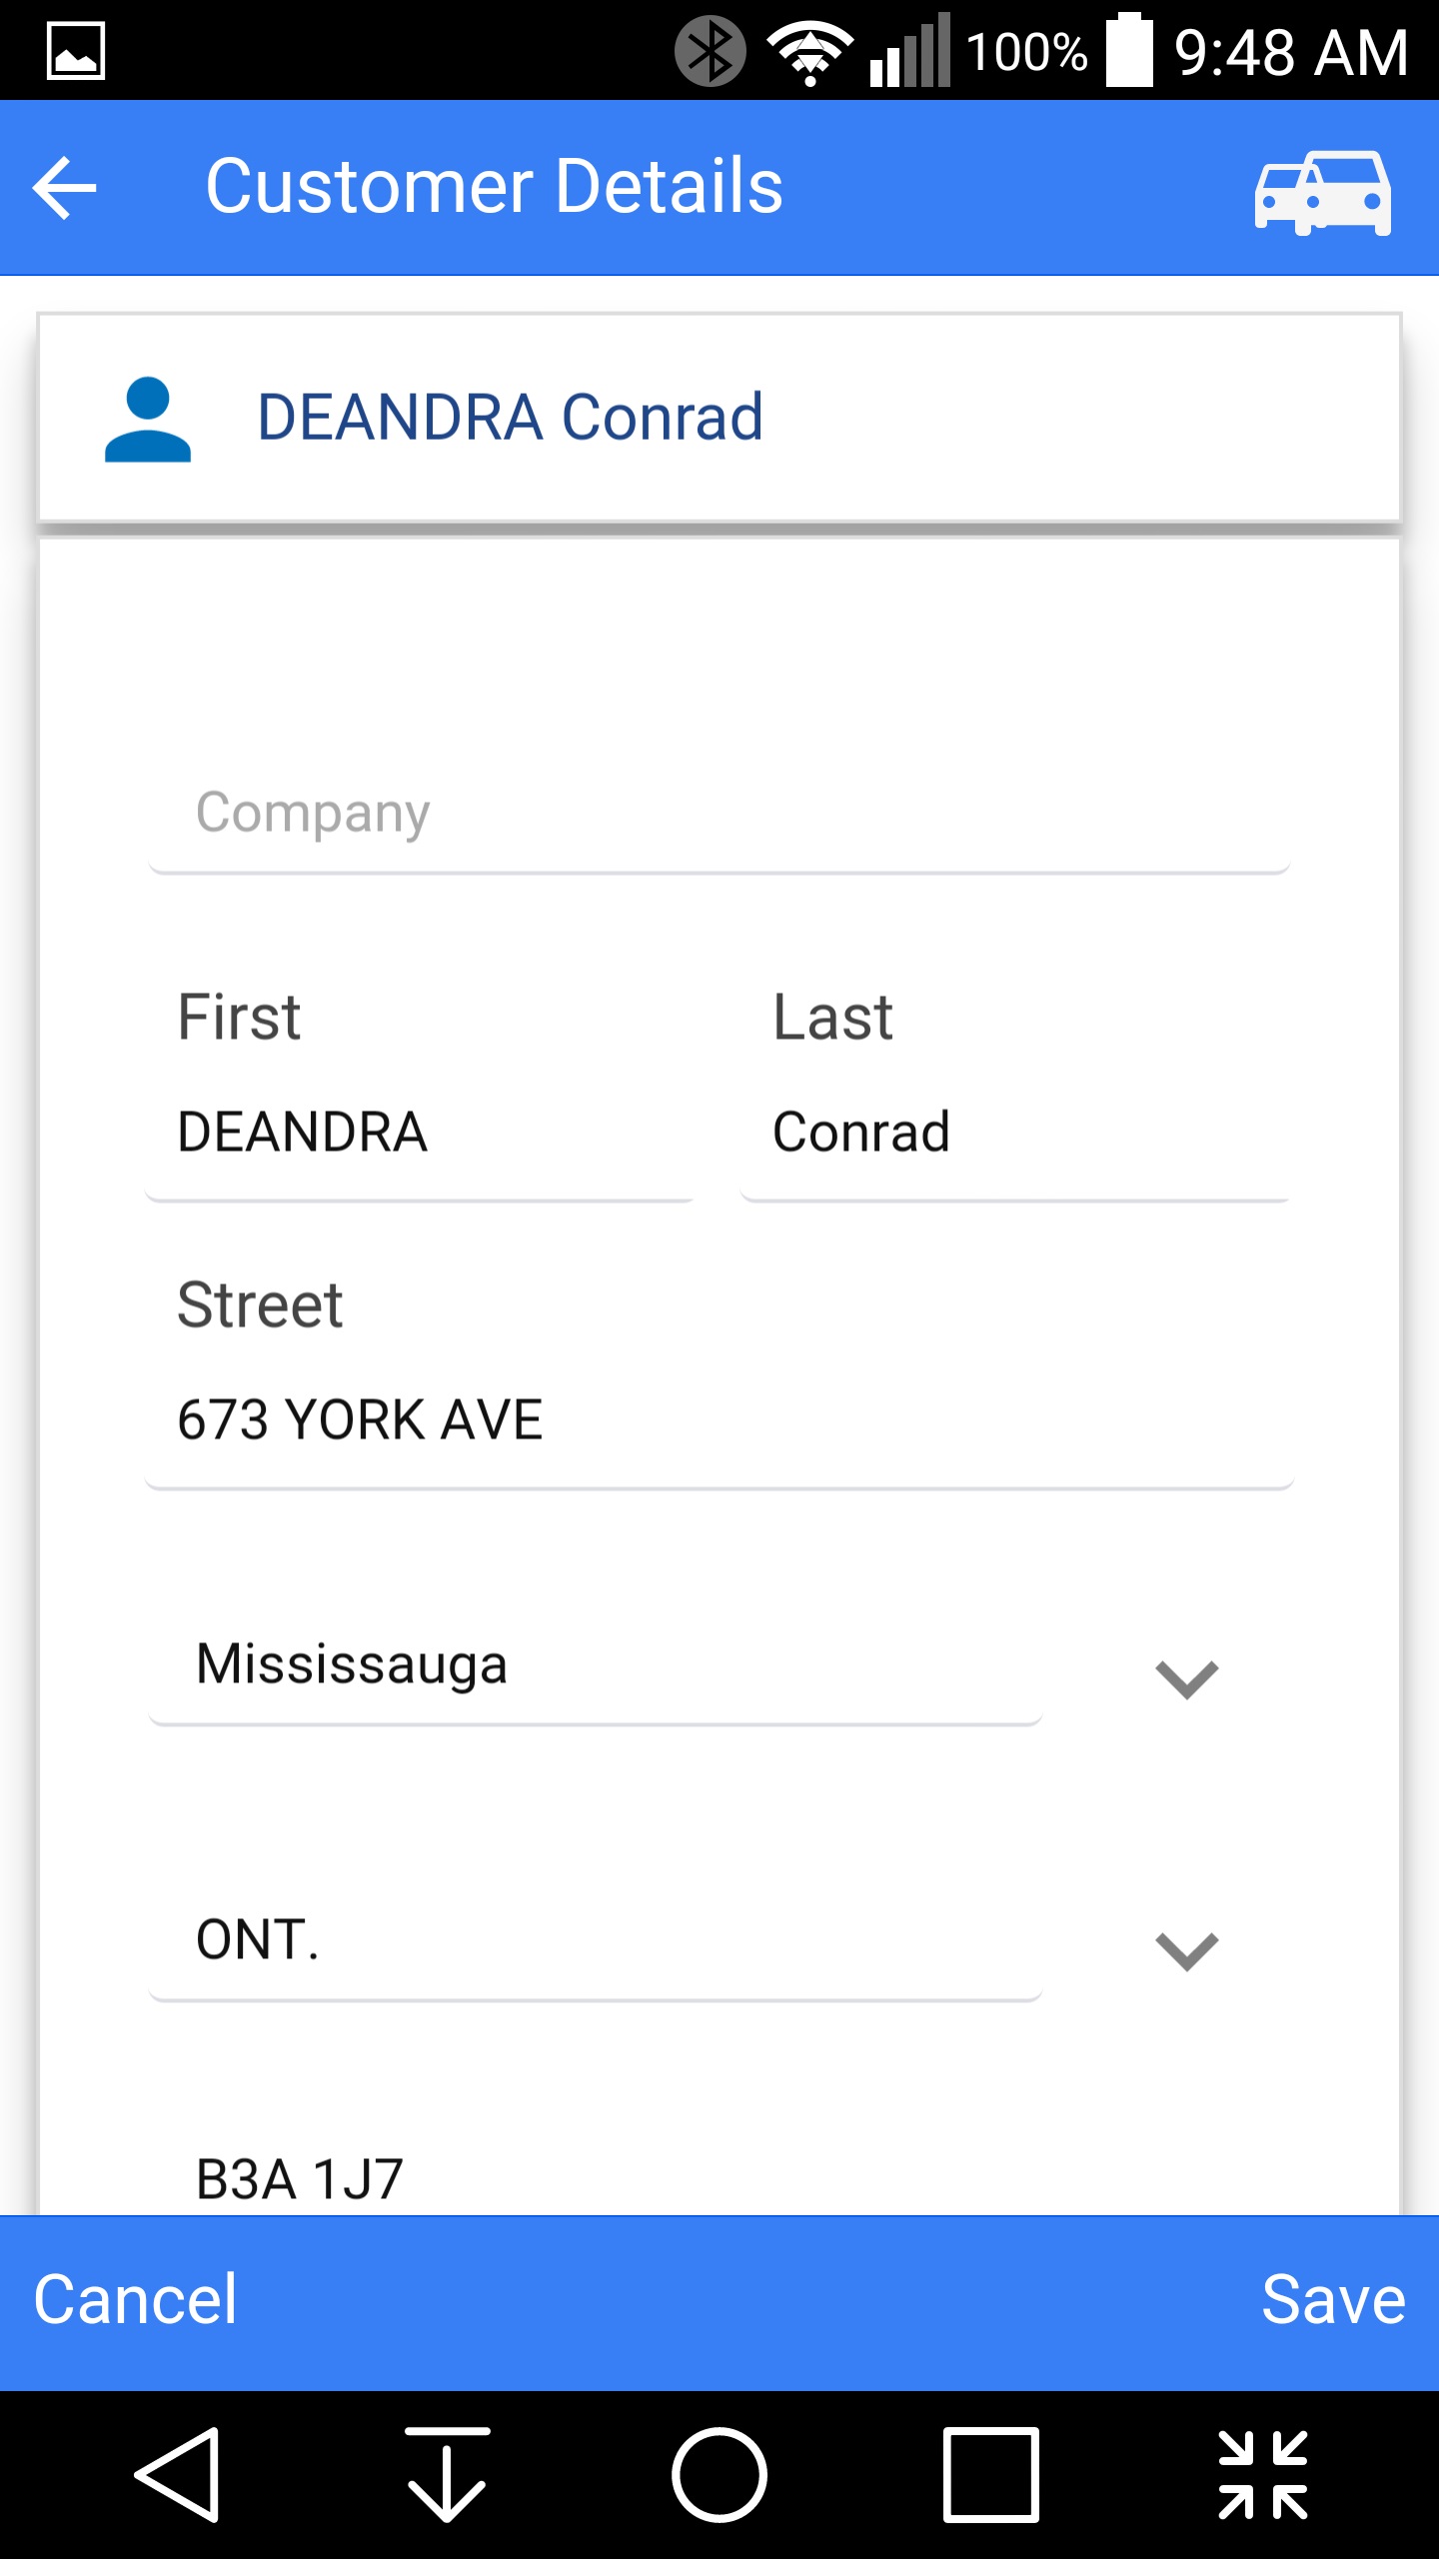Image resolution: width=1439 pixels, height=2559 pixels.
Task: Select the Mississauga city field
Action: pos(595,1665)
